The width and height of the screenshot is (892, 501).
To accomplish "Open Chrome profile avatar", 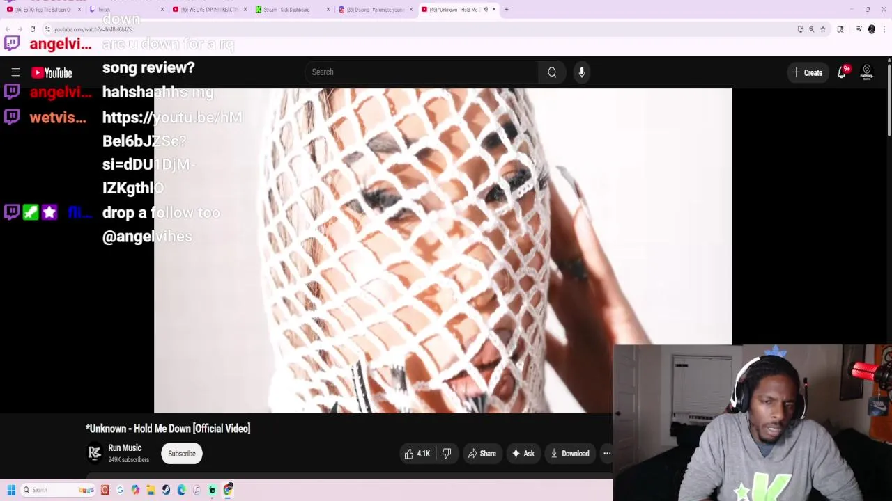I will pyautogui.click(x=872, y=29).
